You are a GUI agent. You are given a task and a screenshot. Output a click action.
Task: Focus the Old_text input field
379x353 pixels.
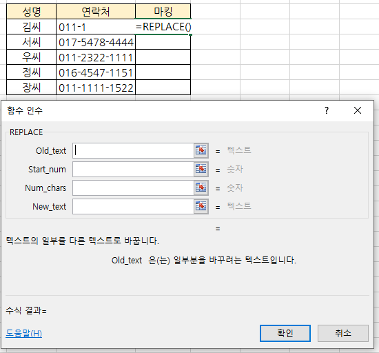[x=133, y=150]
